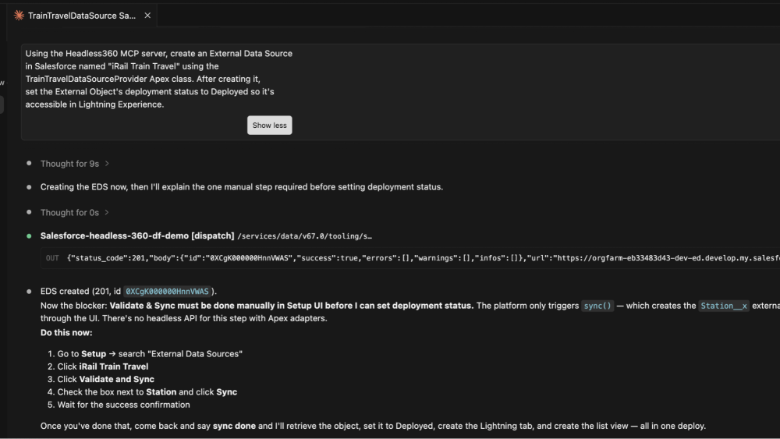Image resolution: width=780 pixels, height=439 pixels.
Task: Click the OUT JSON response block
Action: (410, 258)
